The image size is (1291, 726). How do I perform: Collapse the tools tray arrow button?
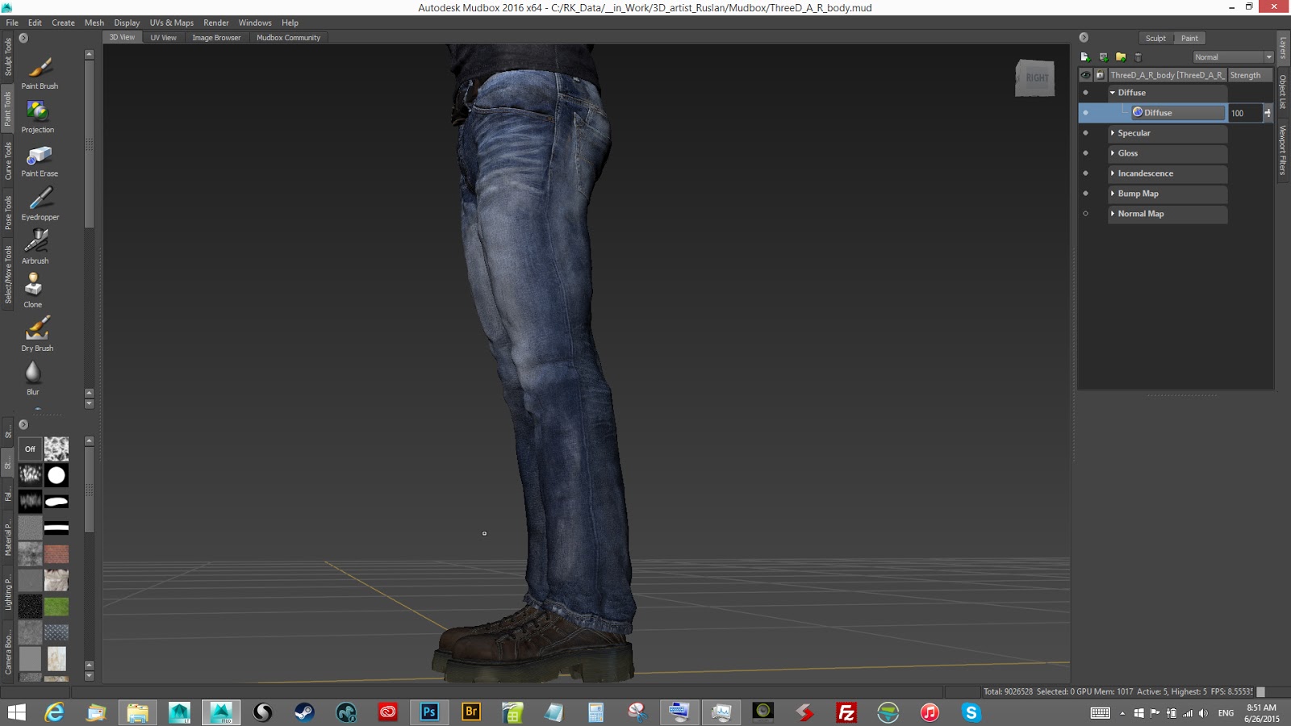click(23, 38)
